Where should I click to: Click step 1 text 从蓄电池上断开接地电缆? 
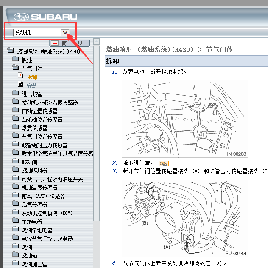coord(154,71)
